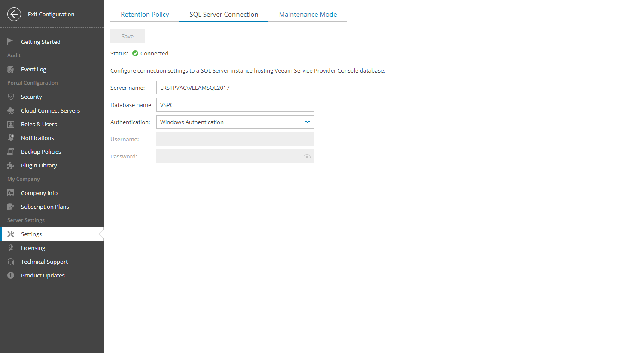Screen dimensions: 618x353
Task: Open the Maintenance Mode tab
Action: pyautogui.click(x=308, y=14)
